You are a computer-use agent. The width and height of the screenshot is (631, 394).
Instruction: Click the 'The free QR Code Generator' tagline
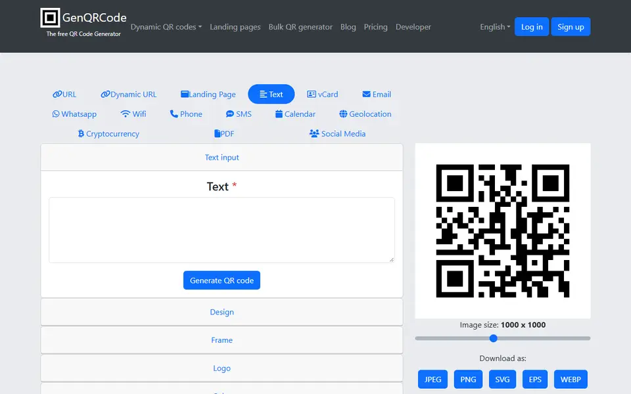83,33
